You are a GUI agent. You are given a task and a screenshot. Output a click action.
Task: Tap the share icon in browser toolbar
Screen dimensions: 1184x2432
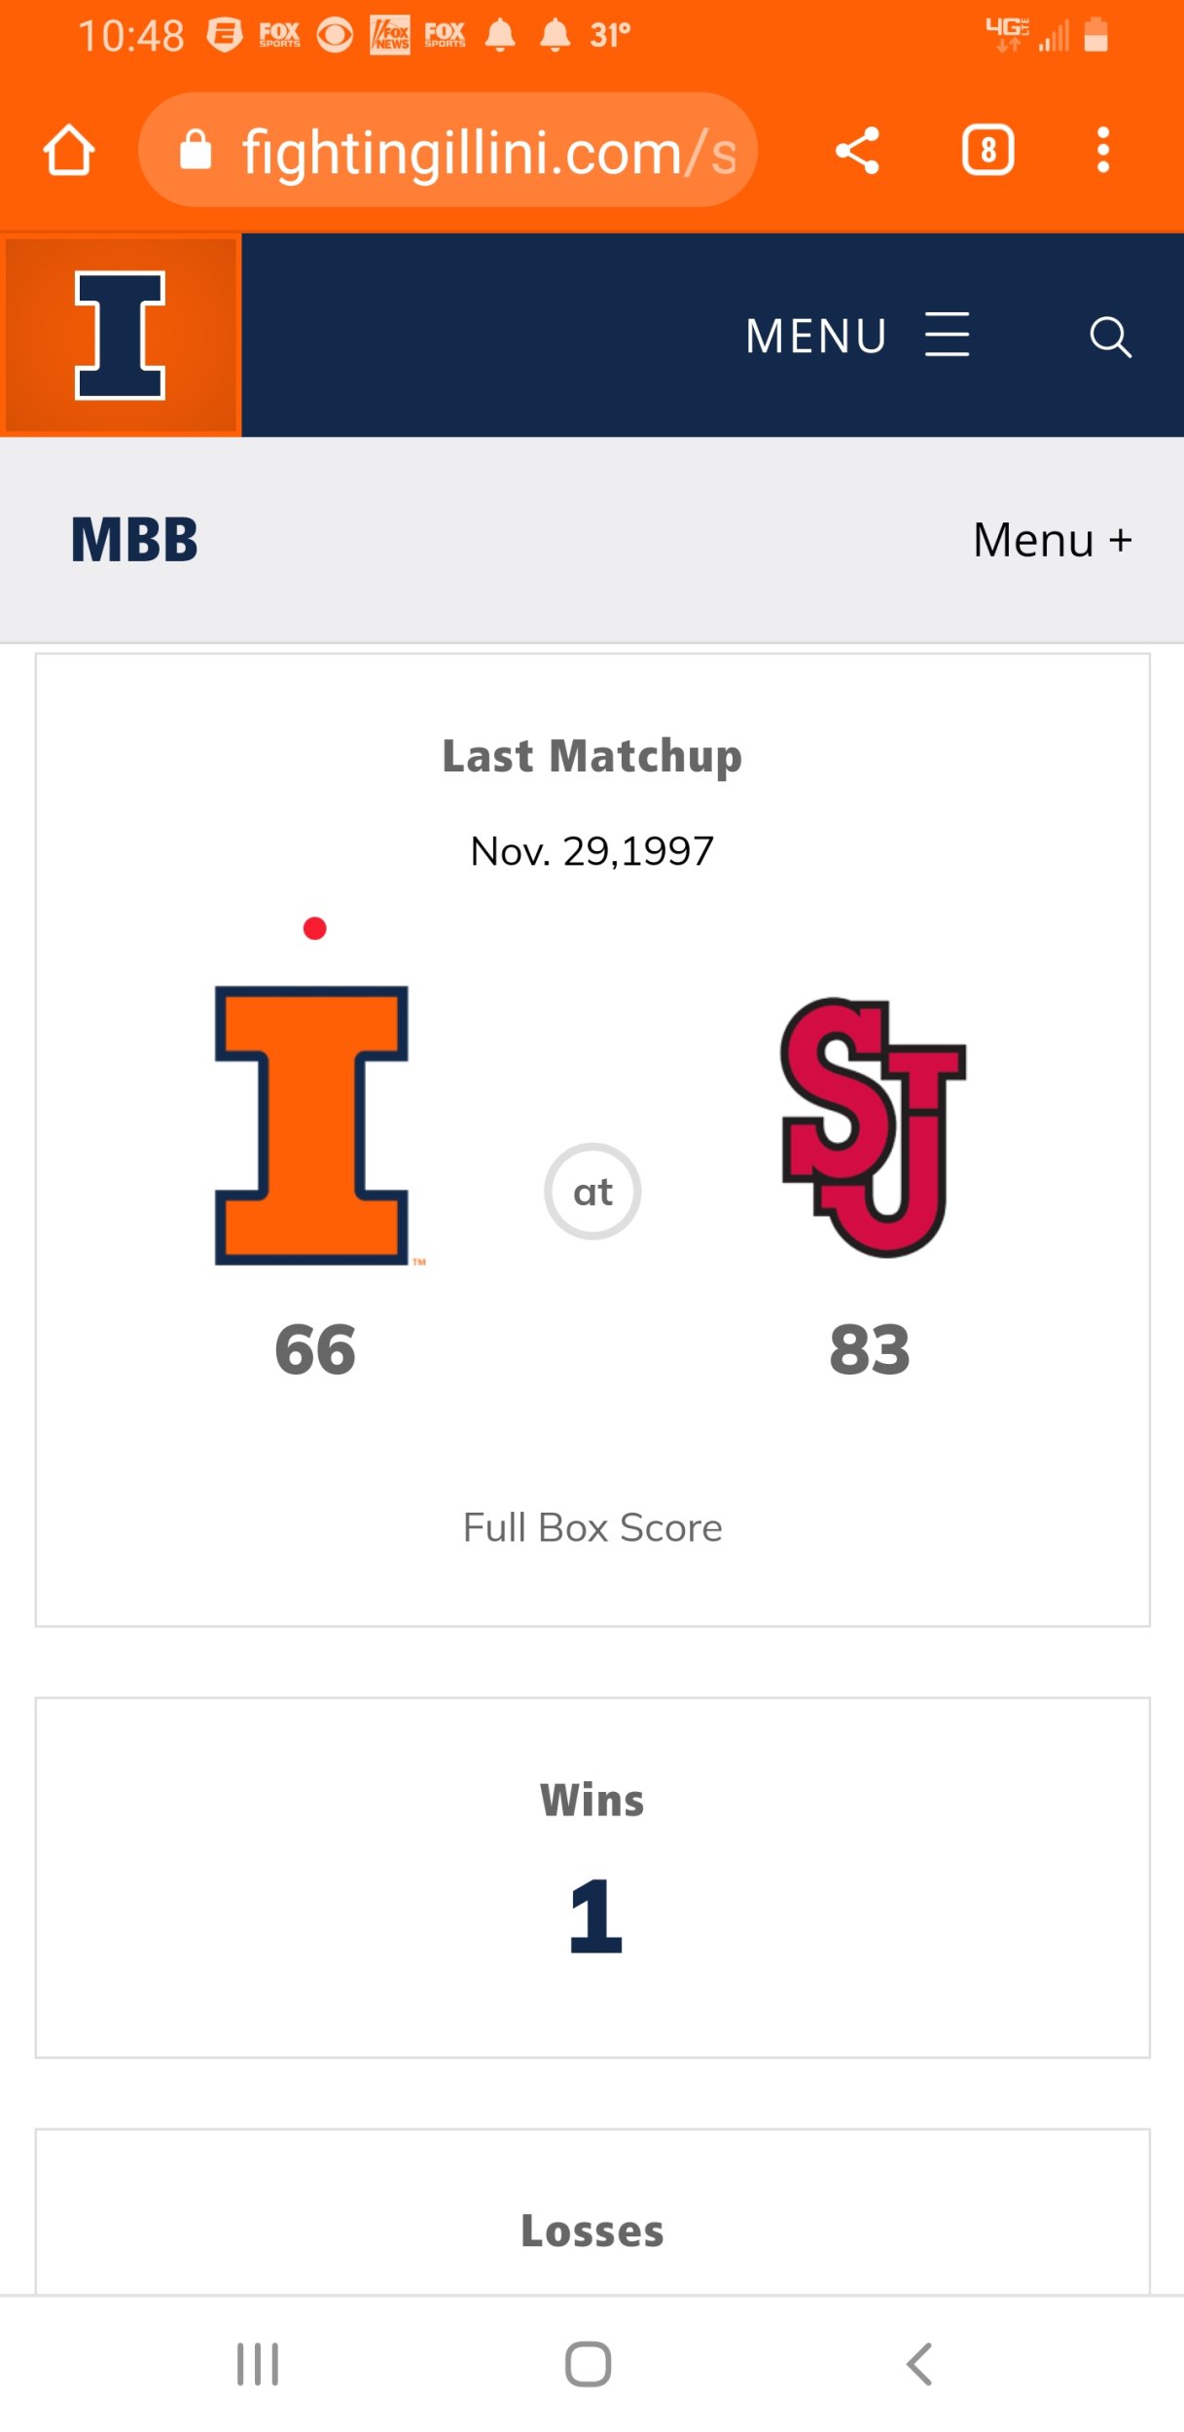[x=857, y=151]
